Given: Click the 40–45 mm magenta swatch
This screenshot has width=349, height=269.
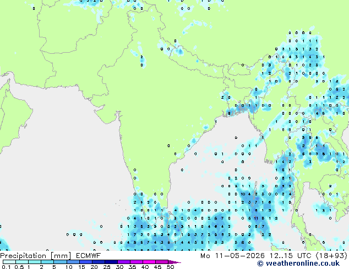Looking at the screenshot, I should [x=149, y=262].
